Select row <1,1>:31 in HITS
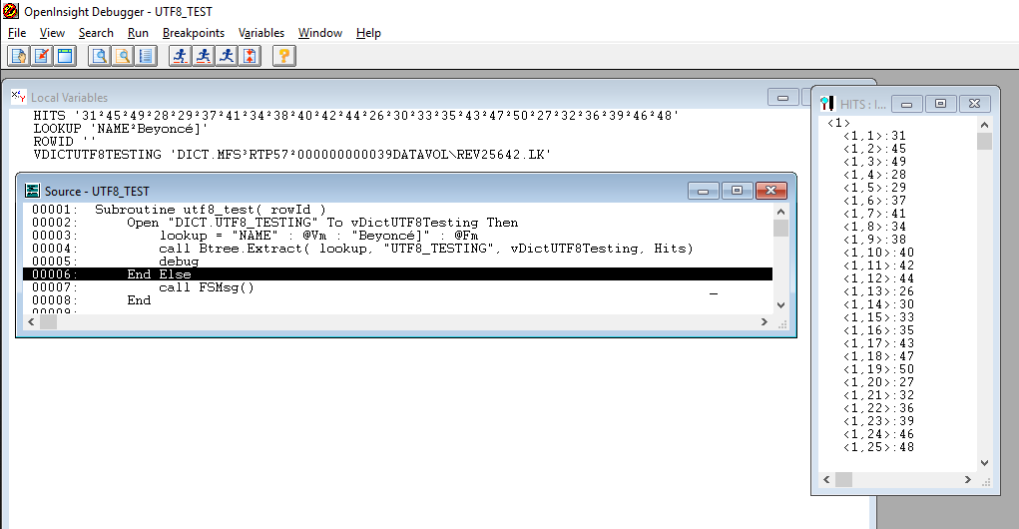The image size is (1019, 529). 874,135
